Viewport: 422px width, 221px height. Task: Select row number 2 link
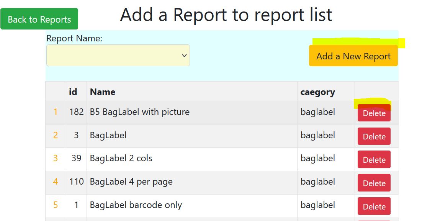point(56,135)
